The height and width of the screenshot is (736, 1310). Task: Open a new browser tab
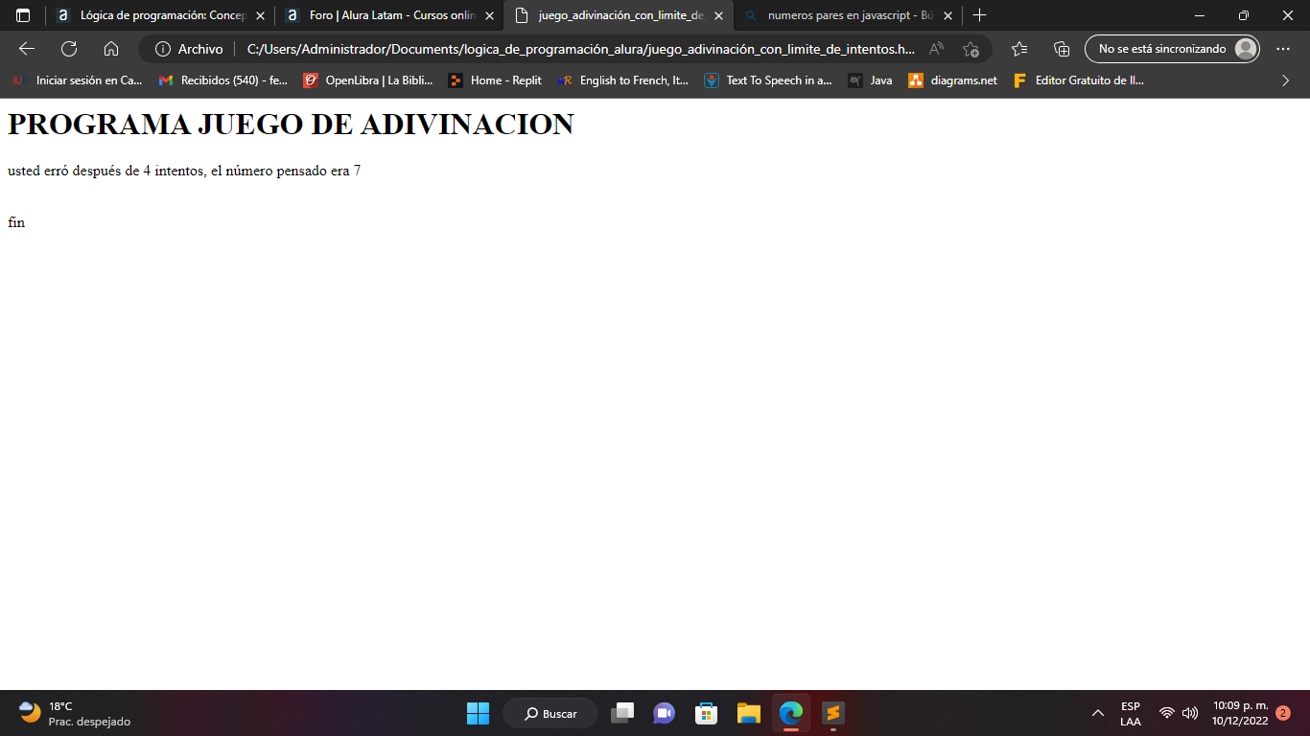tap(979, 15)
